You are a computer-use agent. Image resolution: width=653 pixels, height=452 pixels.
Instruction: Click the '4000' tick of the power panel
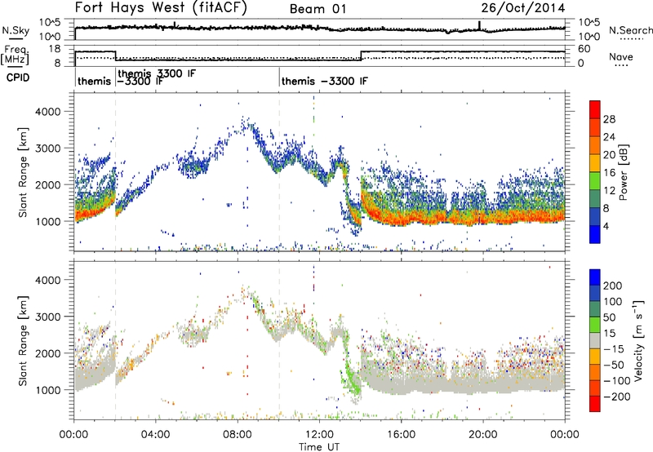pos(48,112)
